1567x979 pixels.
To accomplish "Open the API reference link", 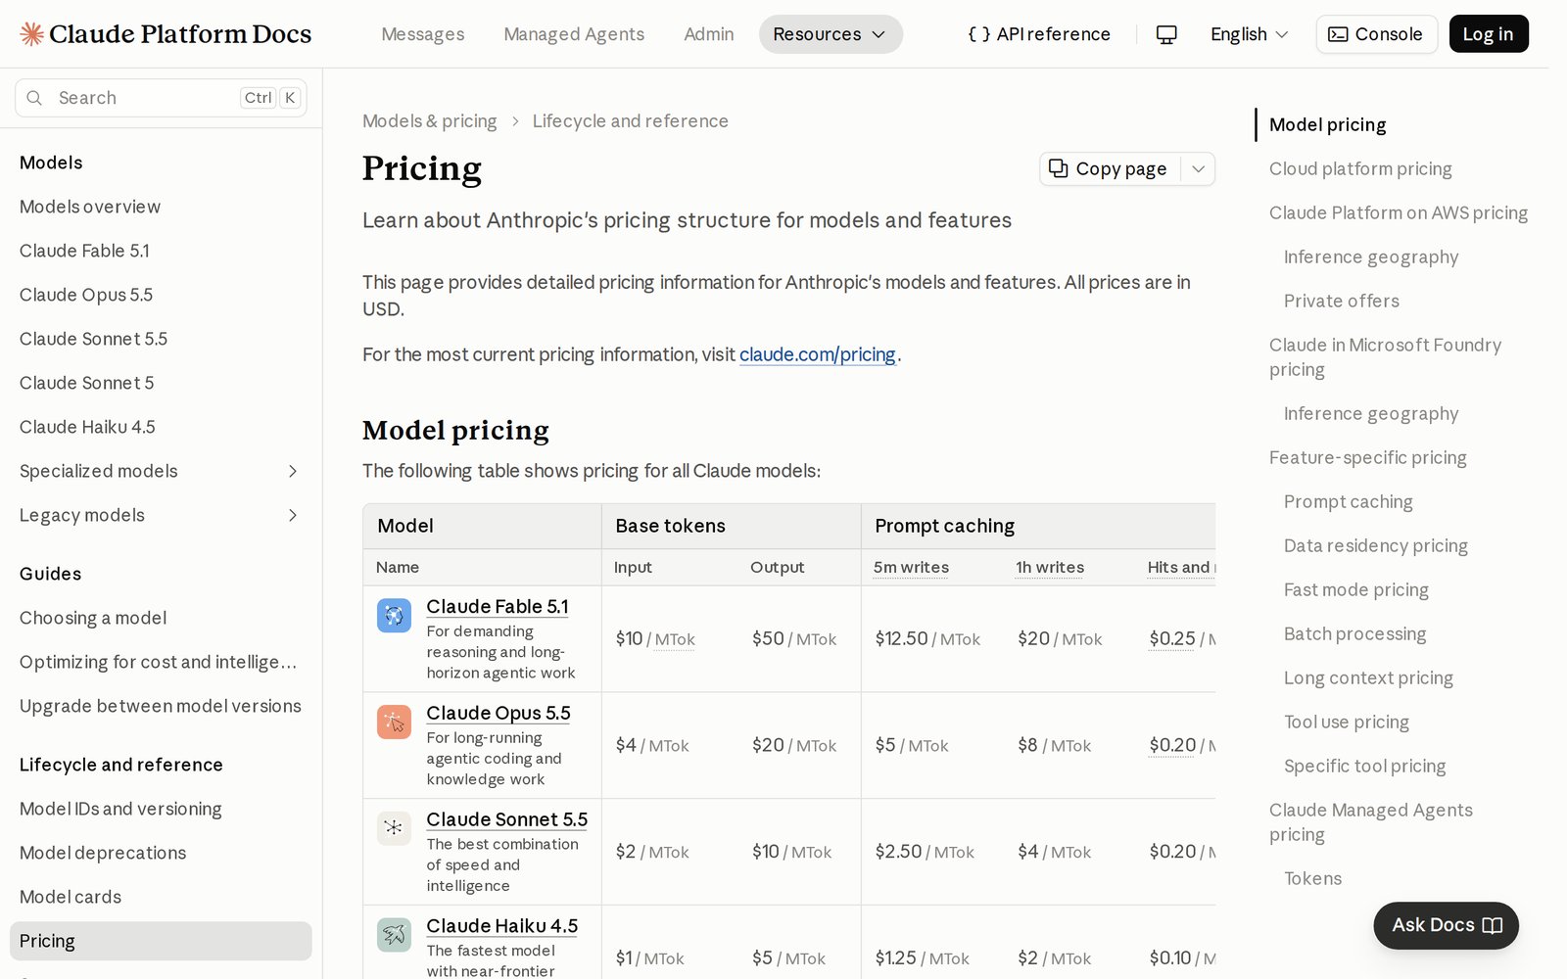I will click(1039, 34).
